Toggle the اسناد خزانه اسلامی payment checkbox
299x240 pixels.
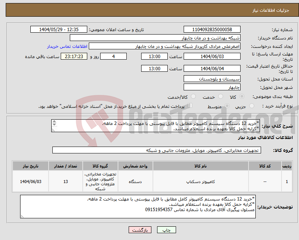pos(190,106)
